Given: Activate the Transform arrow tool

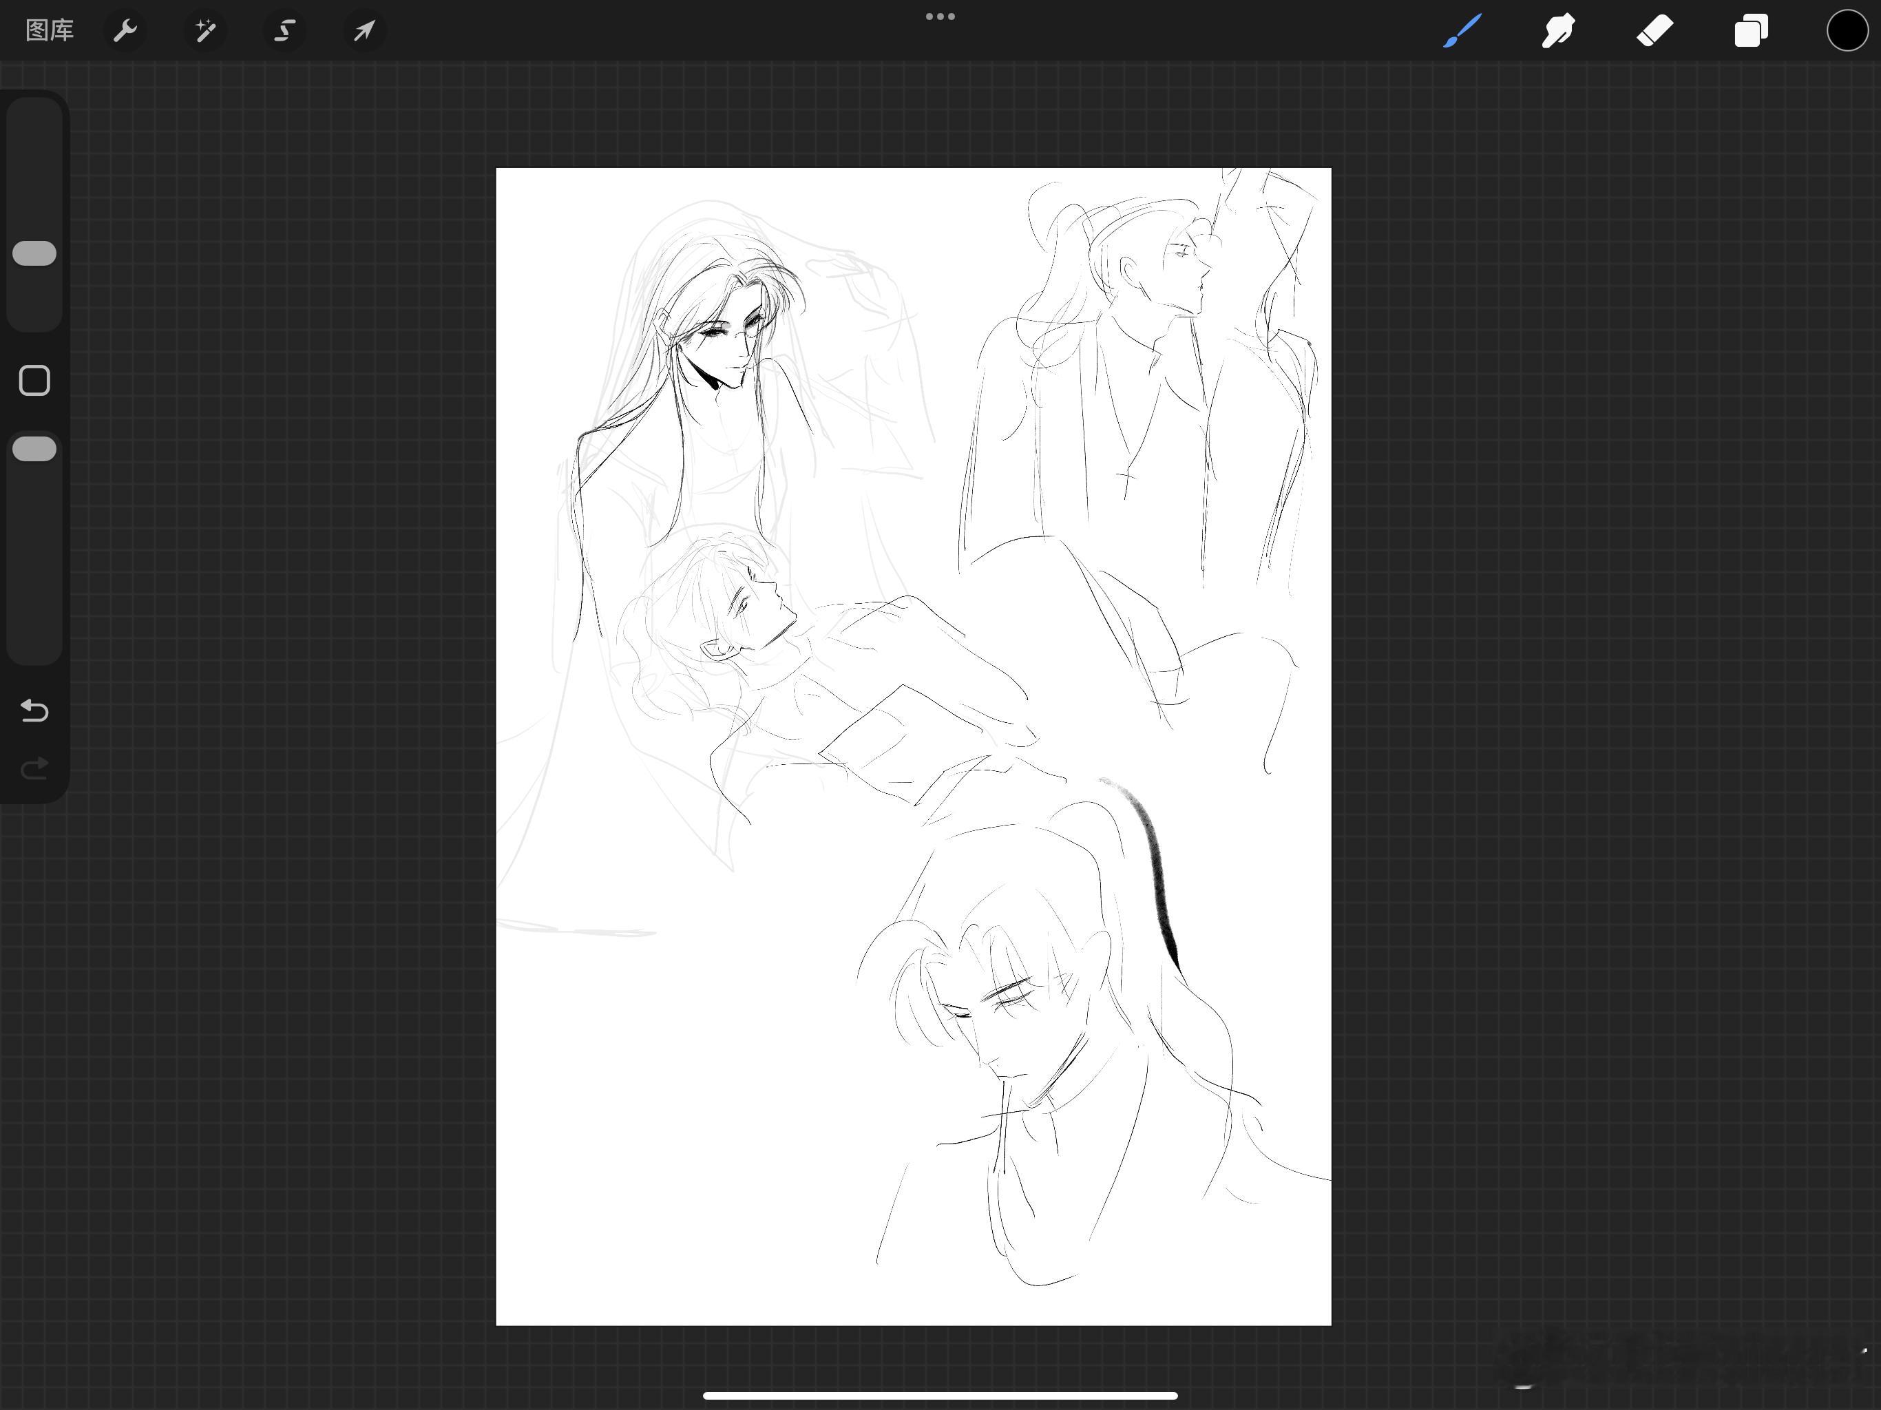Looking at the screenshot, I should [364, 30].
